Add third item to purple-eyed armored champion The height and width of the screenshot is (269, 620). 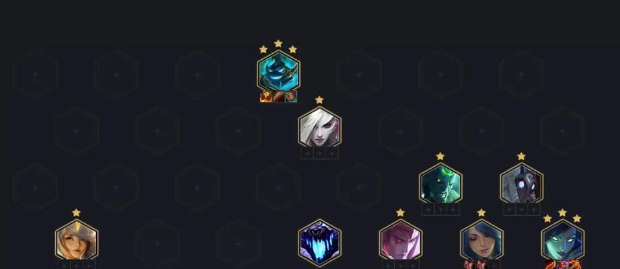coord(534,209)
